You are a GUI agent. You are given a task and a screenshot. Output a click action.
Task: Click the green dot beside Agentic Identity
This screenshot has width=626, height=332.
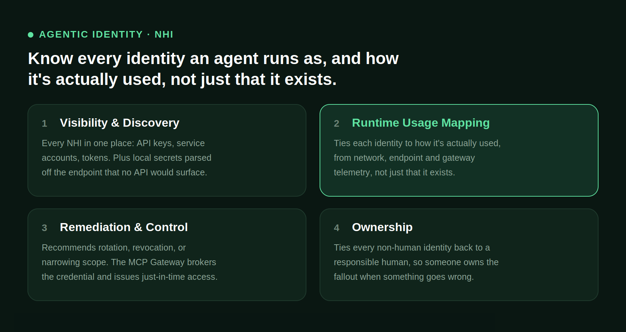tap(31, 34)
